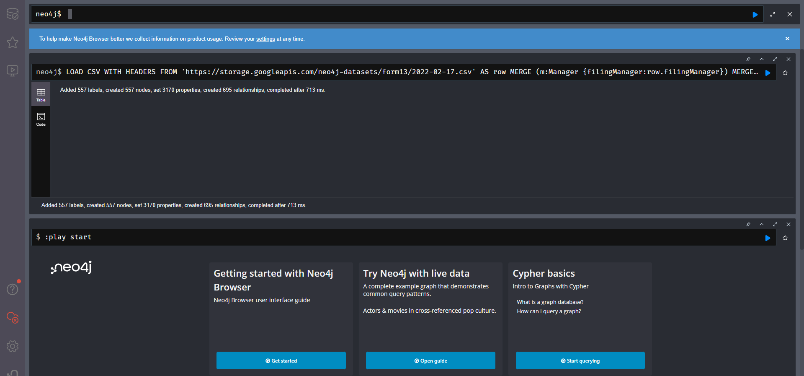
Task: Fullscreen the :play start frame
Action: tap(775, 224)
